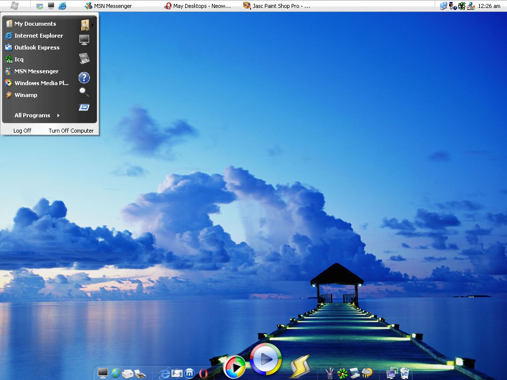Click the Windows flag start button
The width and height of the screenshot is (507, 380).
pos(15,6)
